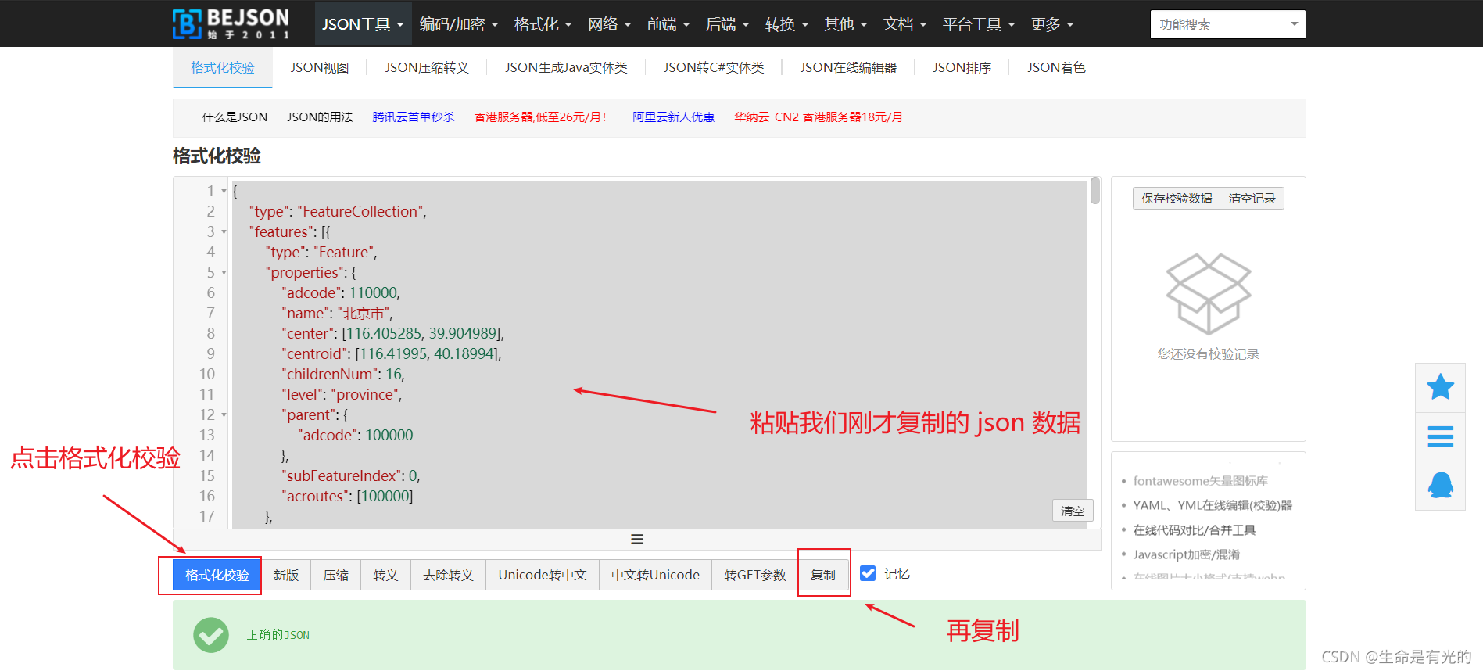Toggle the 记忆 checkbox

click(x=868, y=573)
